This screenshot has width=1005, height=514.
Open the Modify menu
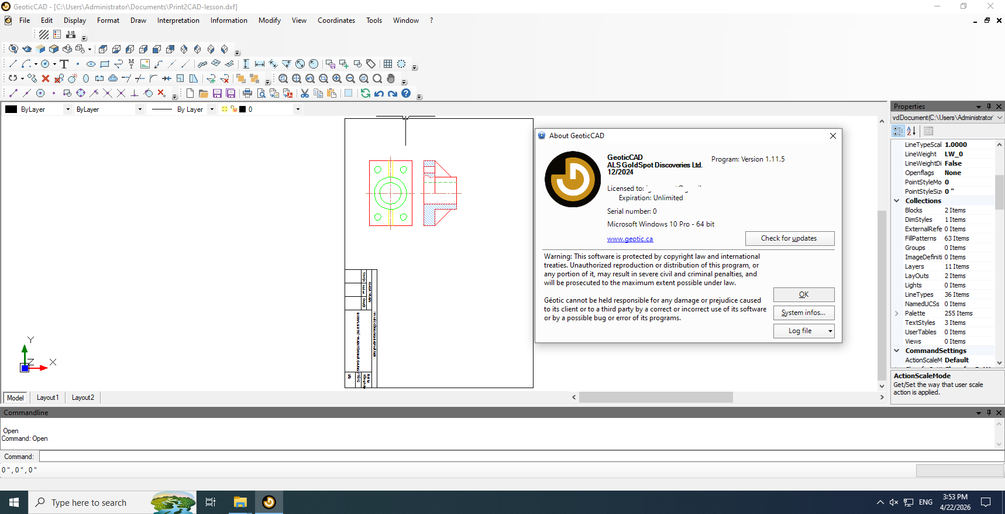[x=270, y=20]
